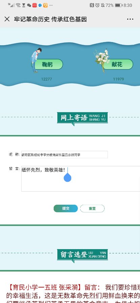Click the white flower bouquet icon
The width and height of the screenshot is (140, 303).
coord(102,60)
